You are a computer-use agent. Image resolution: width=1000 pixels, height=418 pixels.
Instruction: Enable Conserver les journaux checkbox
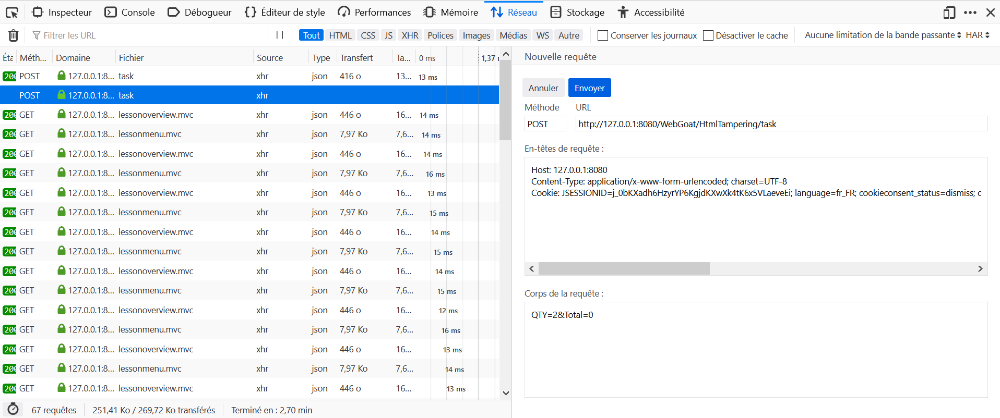coord(603,35)
